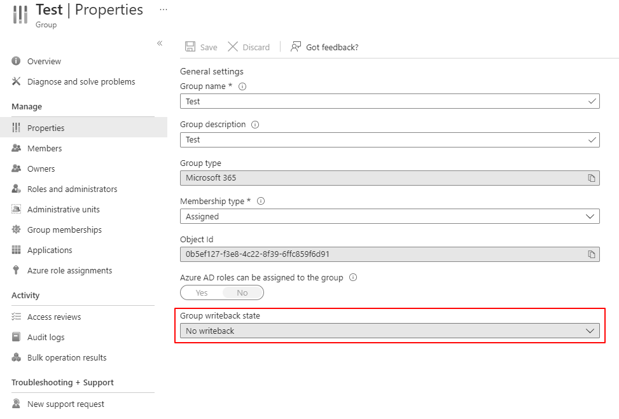Click the Got feedback? link
Image resolution: width=619 pixels, height=419 pixels.
[332, 47]
